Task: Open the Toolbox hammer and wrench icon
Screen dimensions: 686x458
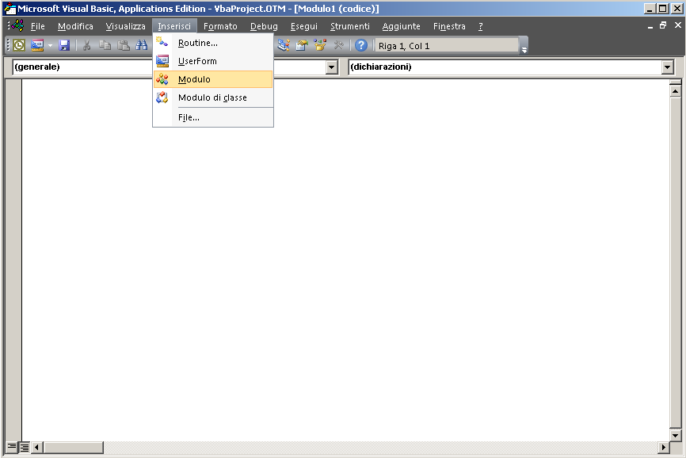Action: 338,45
